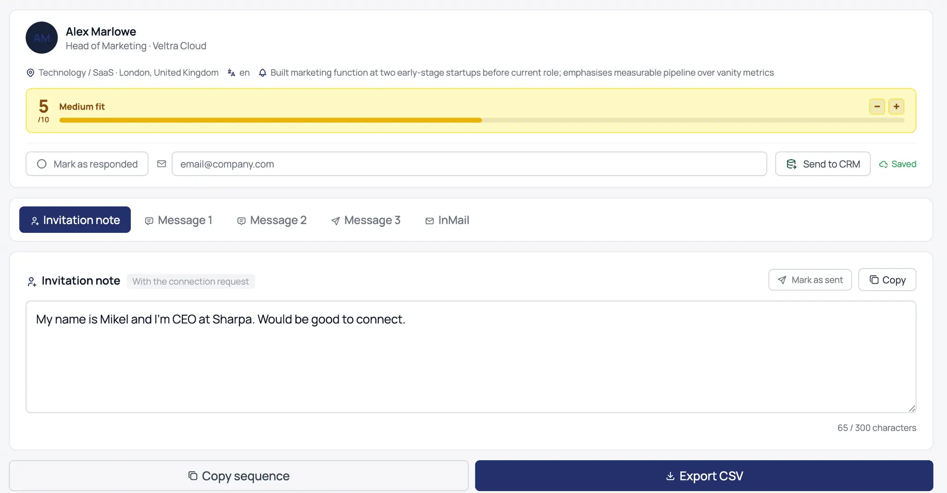
Task: Switch to the Message 1 tab
Action: click(178, 220)
